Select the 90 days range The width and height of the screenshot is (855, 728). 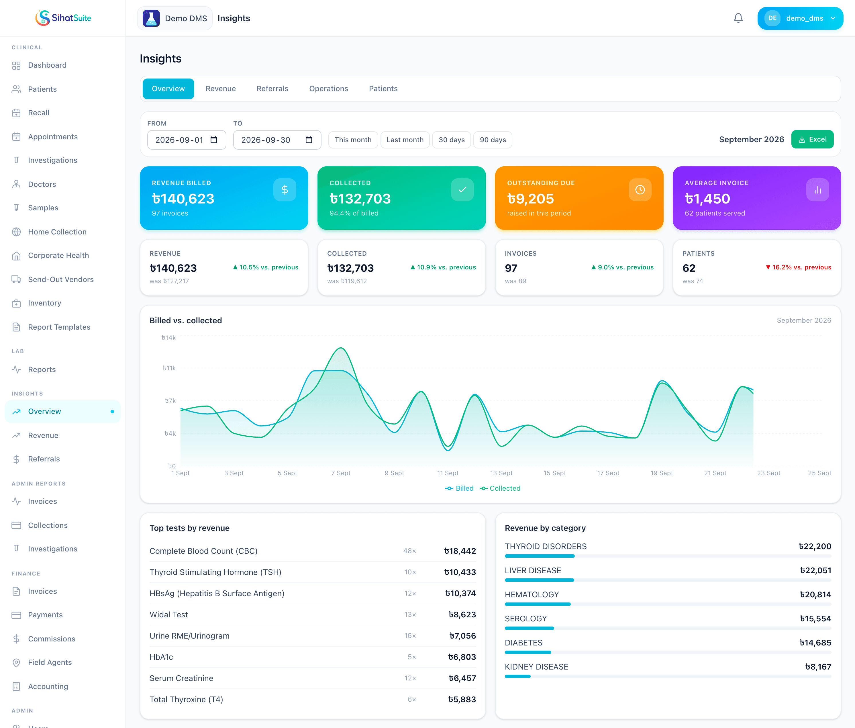493,140
